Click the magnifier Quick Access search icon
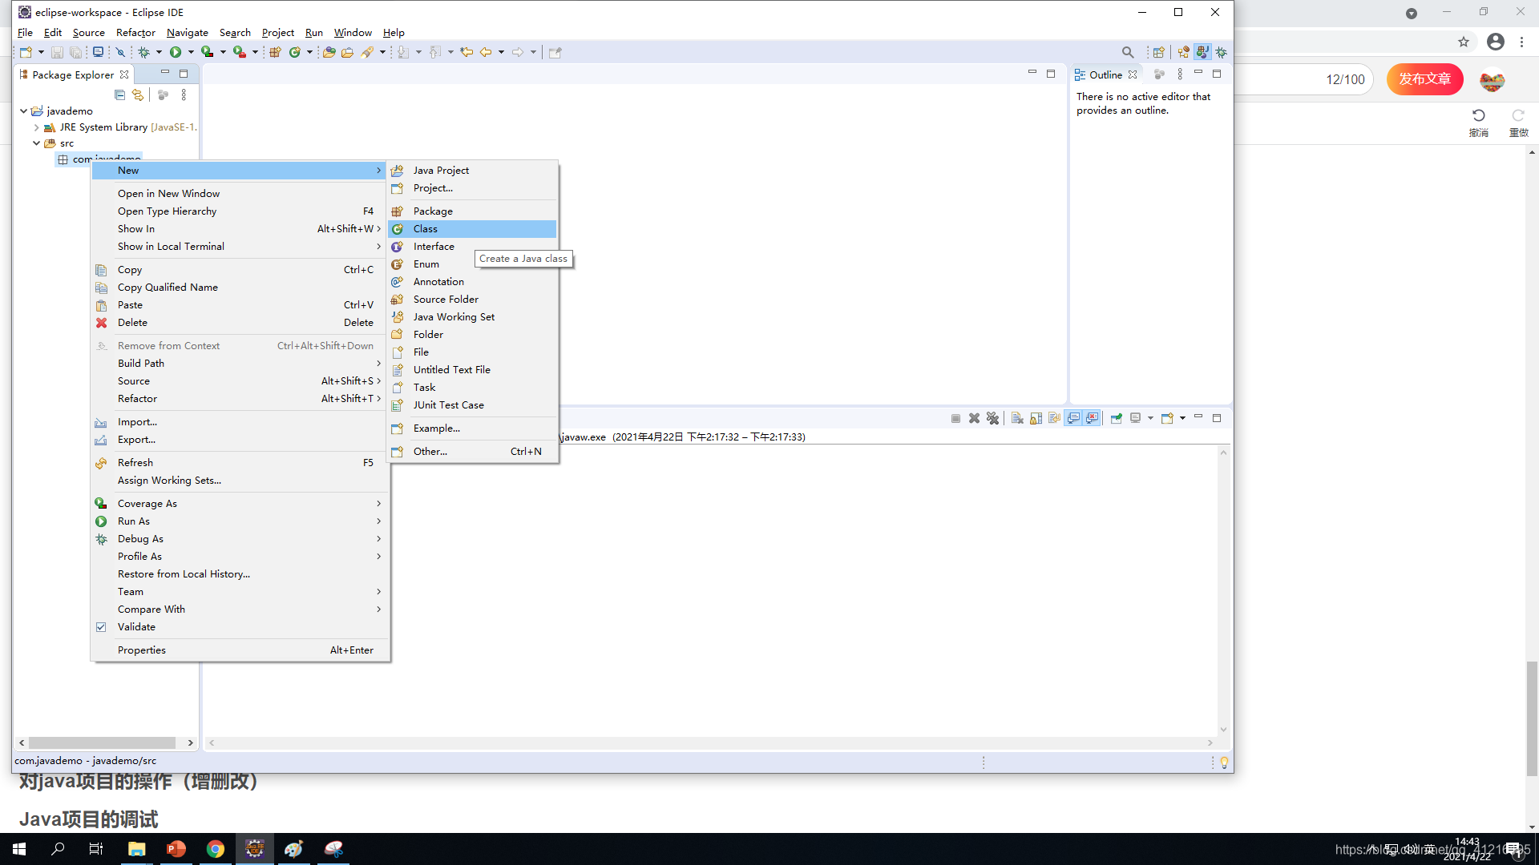Viewport: 1539px width, 865px height. (x=1128, y=52)
